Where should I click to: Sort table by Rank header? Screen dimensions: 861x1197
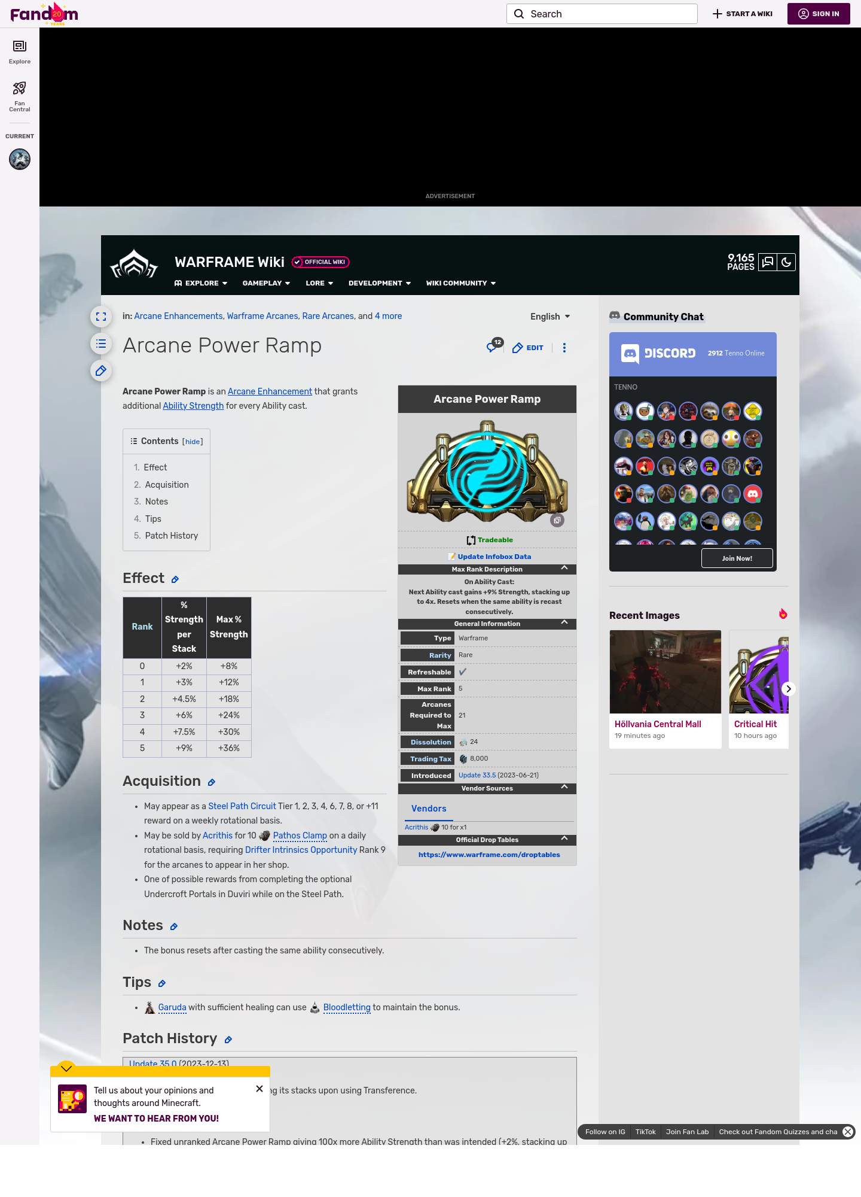(142, 627)
